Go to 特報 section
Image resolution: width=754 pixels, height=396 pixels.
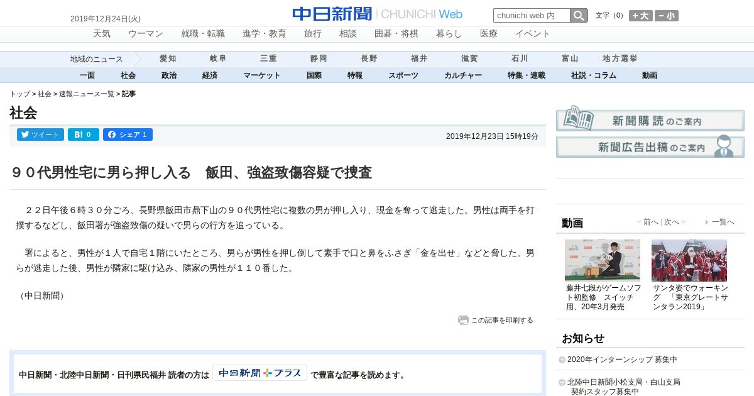point(355,75)
